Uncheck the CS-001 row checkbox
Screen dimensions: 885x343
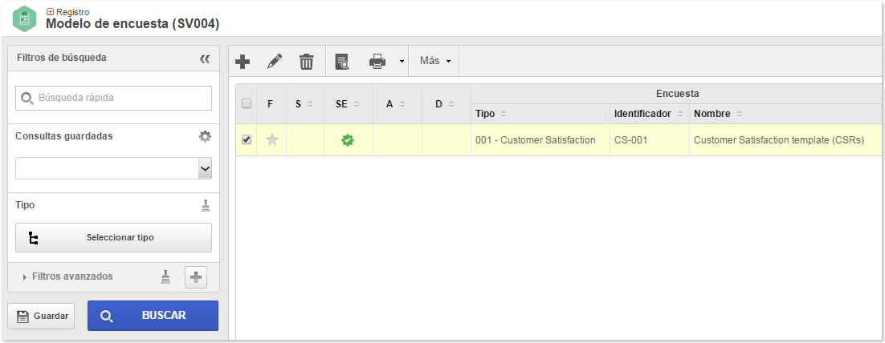pyautogui.click(x=246, y=139)
